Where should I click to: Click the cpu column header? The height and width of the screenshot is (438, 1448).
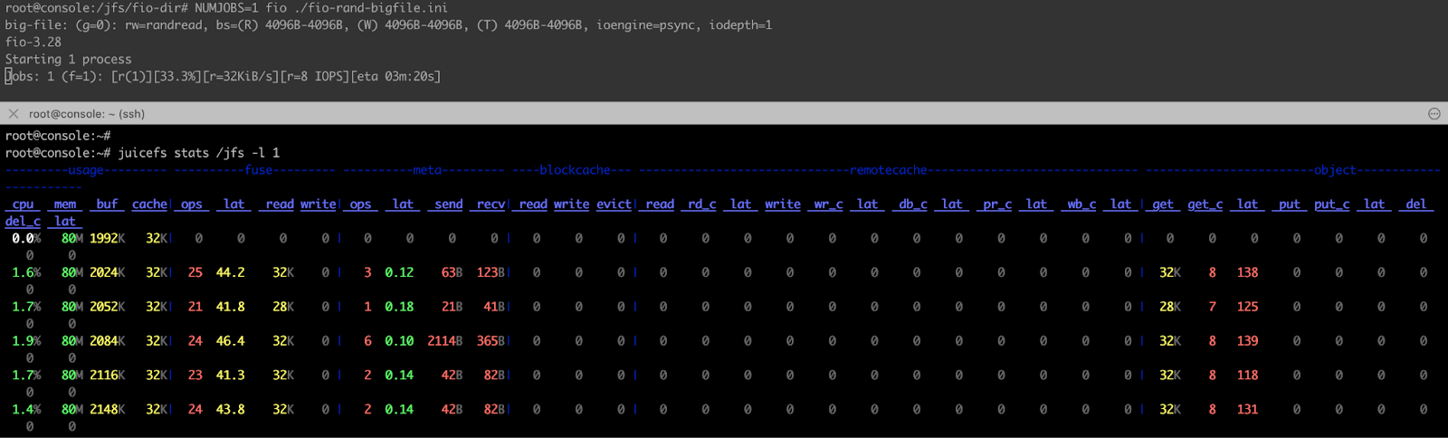[x=23, y=205]
